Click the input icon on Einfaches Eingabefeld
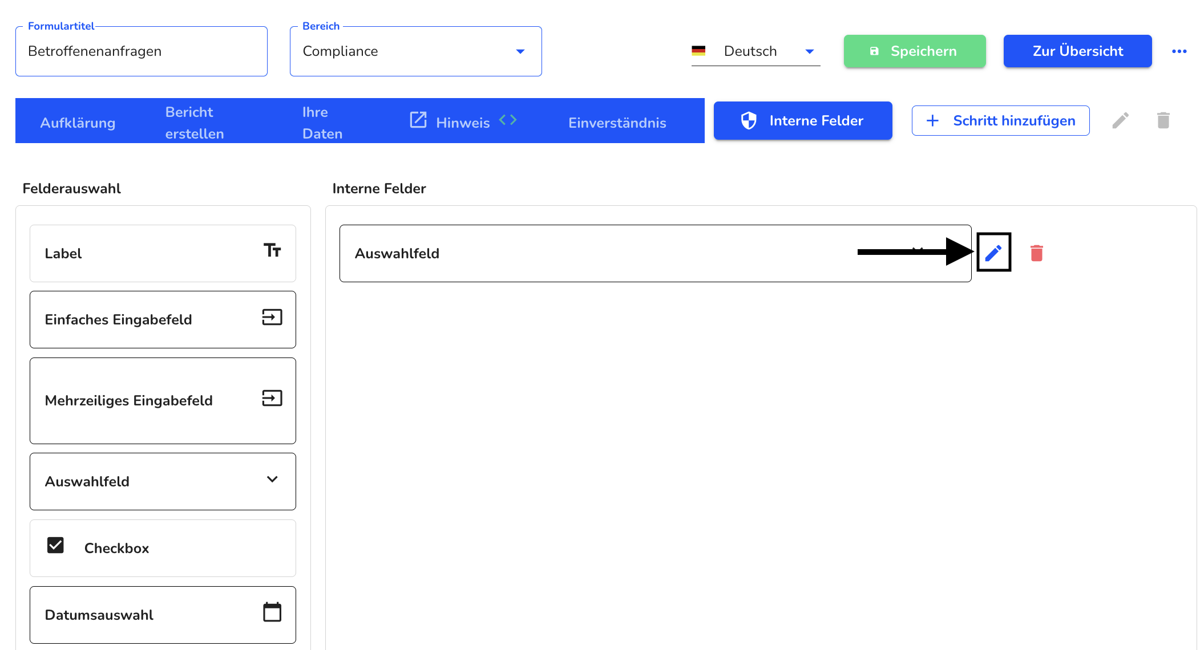Image resolution: width=1204 pixels, height=650 pixels. [x=272, y=317]
